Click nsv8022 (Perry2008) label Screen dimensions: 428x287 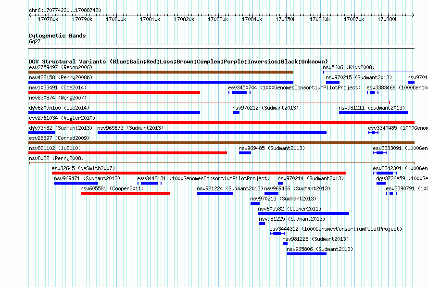[x=56, y=158]
